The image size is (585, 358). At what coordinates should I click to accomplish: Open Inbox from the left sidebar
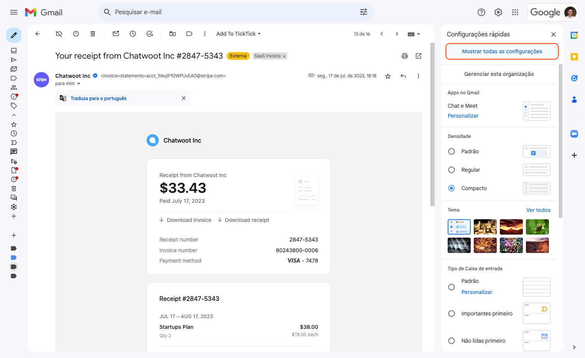pyautogui.click(x=14, y=51)
